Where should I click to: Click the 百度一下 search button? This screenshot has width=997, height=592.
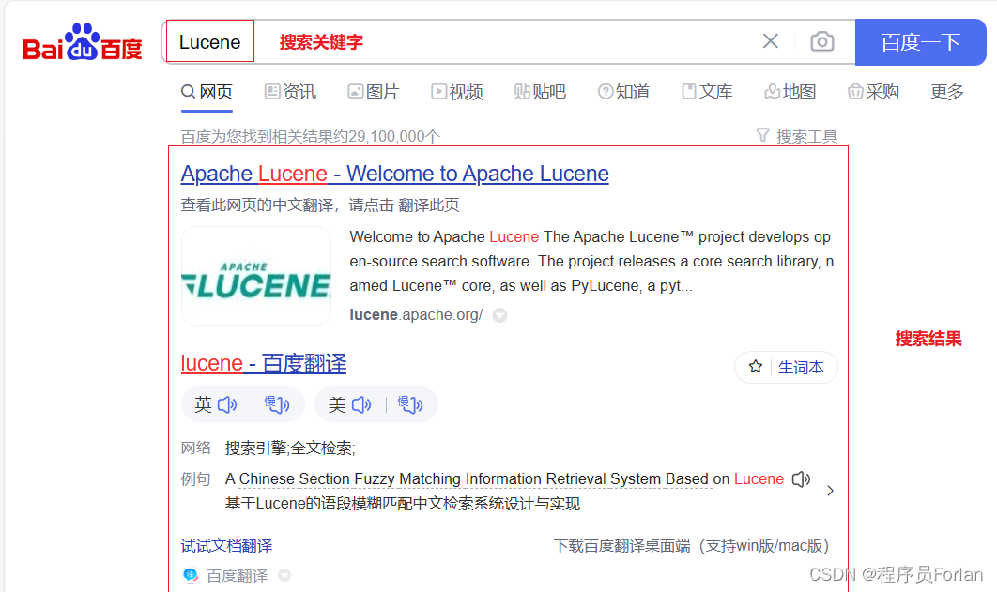click(921, 42)
